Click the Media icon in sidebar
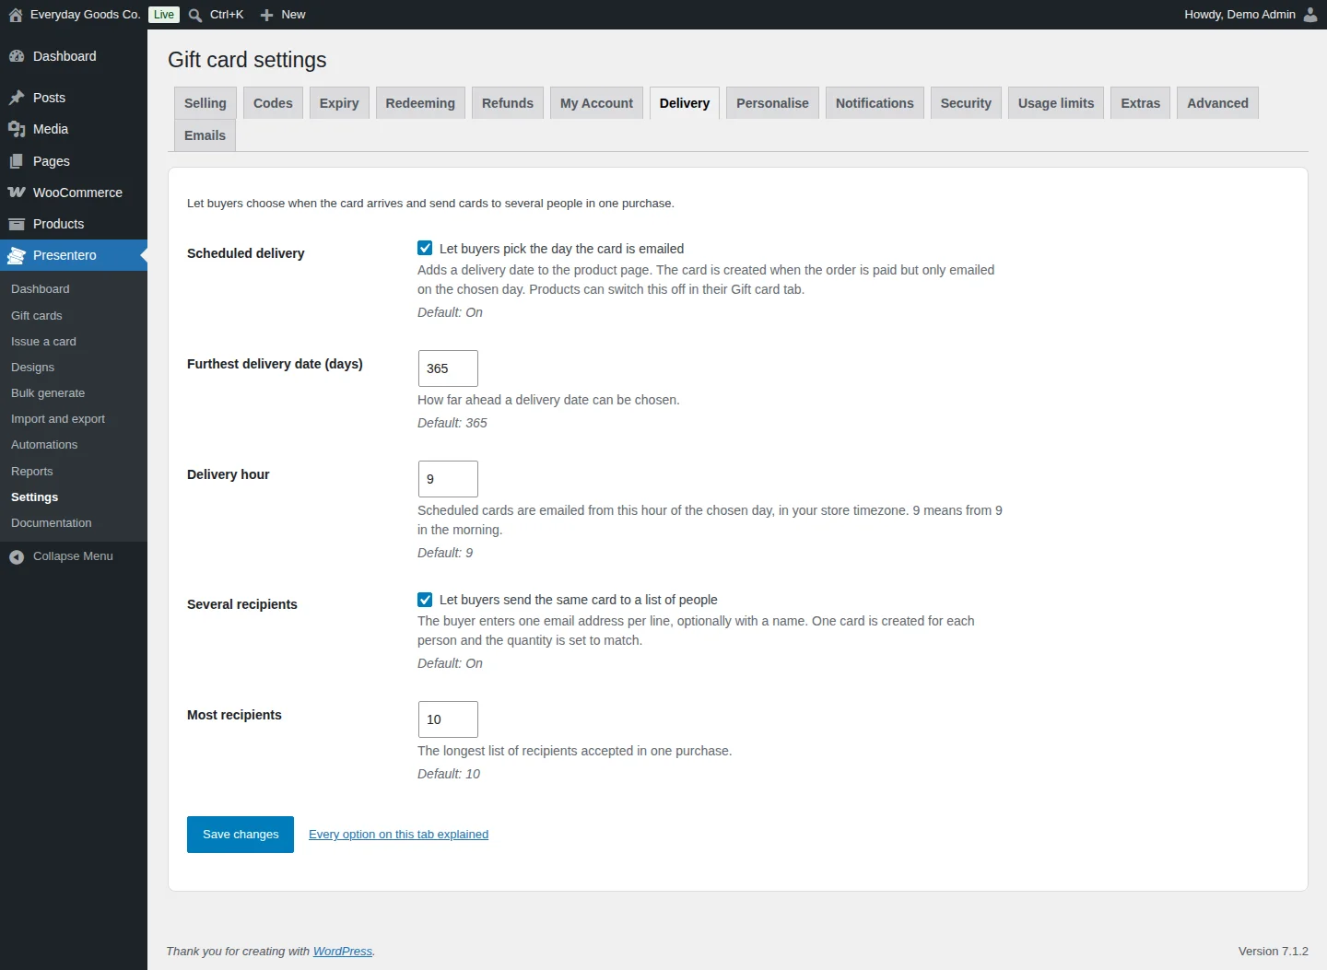 click(17, 129)
